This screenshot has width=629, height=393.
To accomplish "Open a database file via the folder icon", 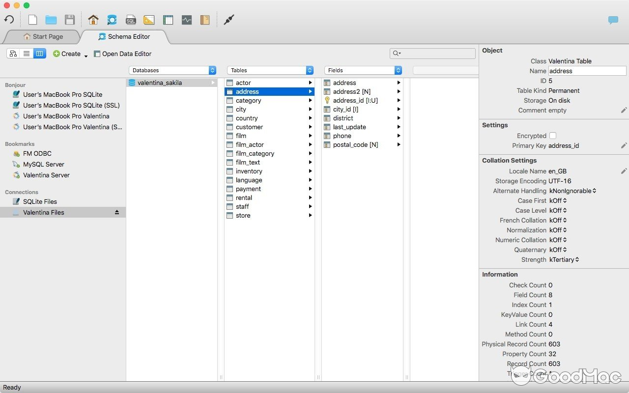I will click(51, 19).
